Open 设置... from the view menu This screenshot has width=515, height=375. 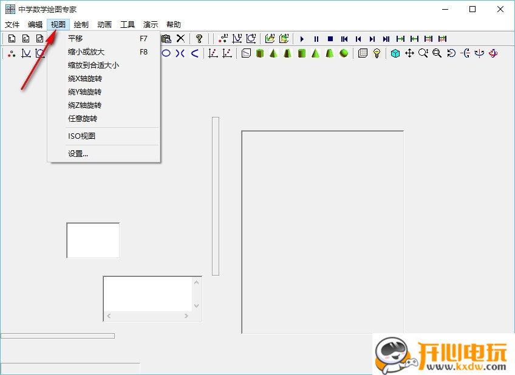[78, 154]
